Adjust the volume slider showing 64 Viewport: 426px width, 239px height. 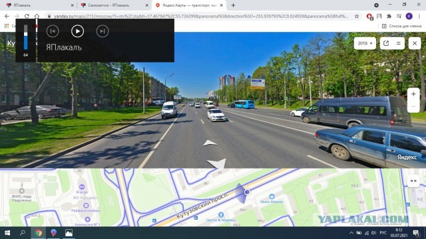25,37
